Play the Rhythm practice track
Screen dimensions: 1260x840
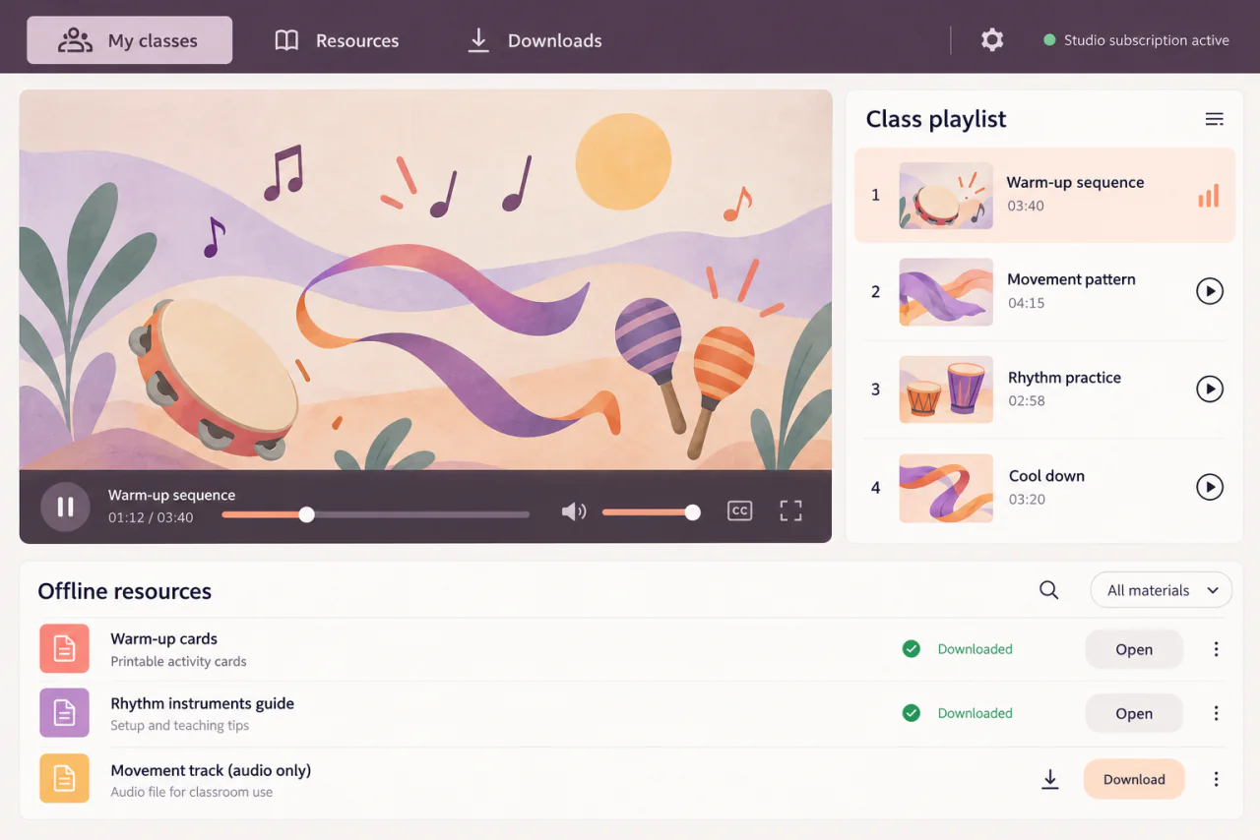coord(1210,389)
